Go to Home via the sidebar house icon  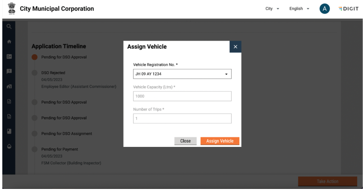(x=9, y=42)
